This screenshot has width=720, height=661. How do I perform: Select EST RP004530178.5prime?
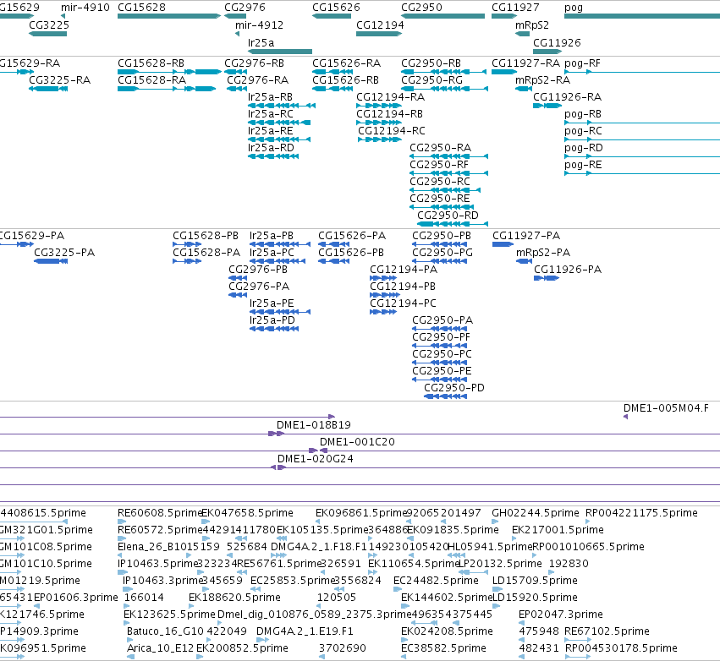pyautogui.click(x=621, y=648)
